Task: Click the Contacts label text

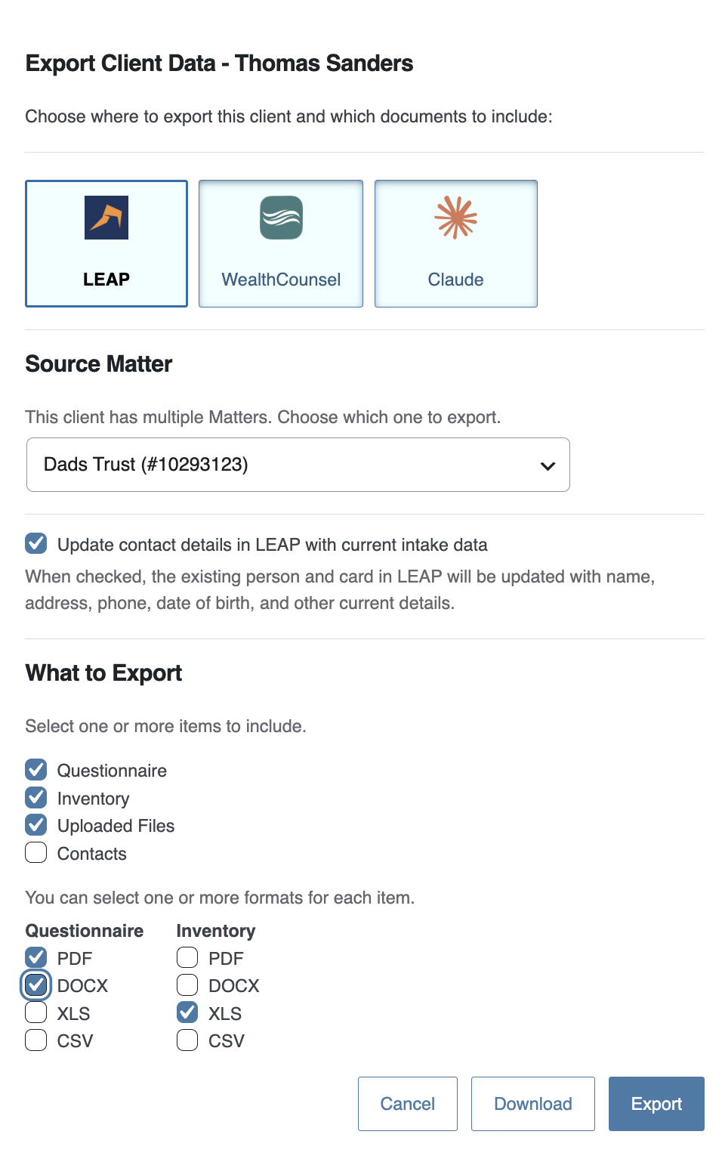Action: coord(92,854)
